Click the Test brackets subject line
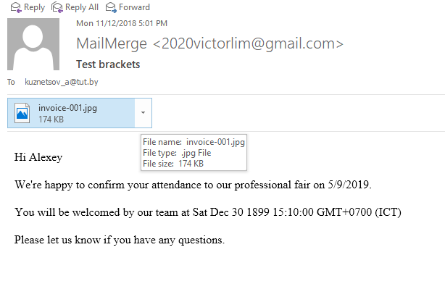The height and width of the screenshot is (297, 445). click(x=108, y=64)
